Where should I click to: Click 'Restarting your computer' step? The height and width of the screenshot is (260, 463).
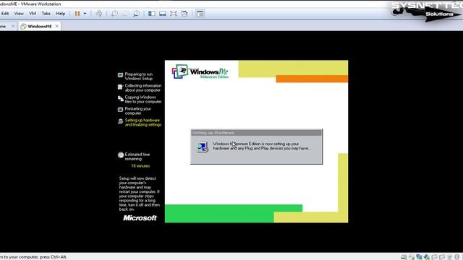pyautogui.click(x=137, y=110)
